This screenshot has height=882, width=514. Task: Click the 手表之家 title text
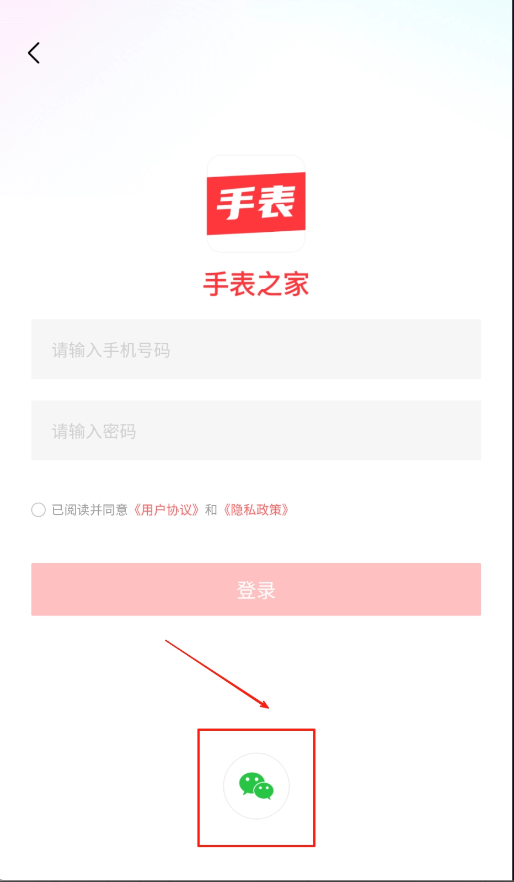coord(256,284)
